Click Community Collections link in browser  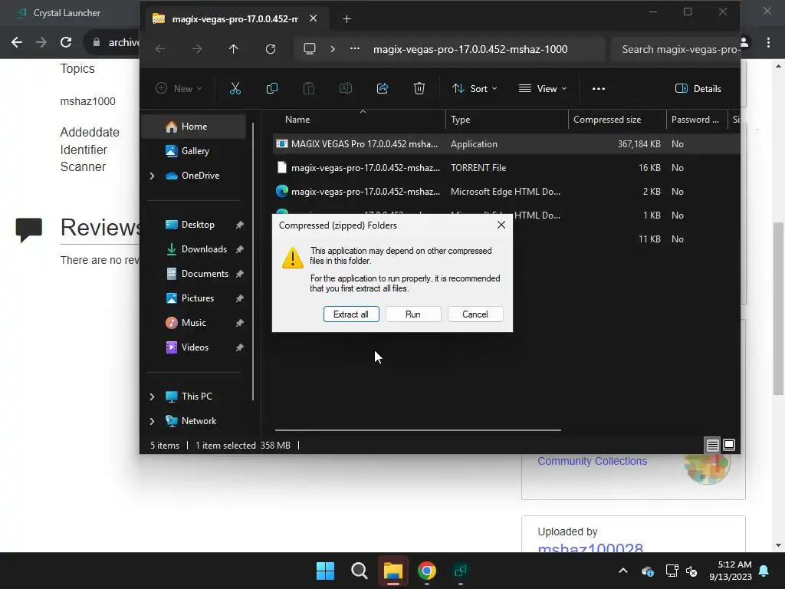[593, 461]
